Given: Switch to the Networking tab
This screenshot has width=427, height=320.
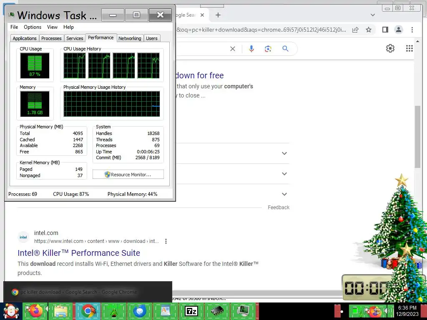Looking at the screenshot, I should coord(130,38).
